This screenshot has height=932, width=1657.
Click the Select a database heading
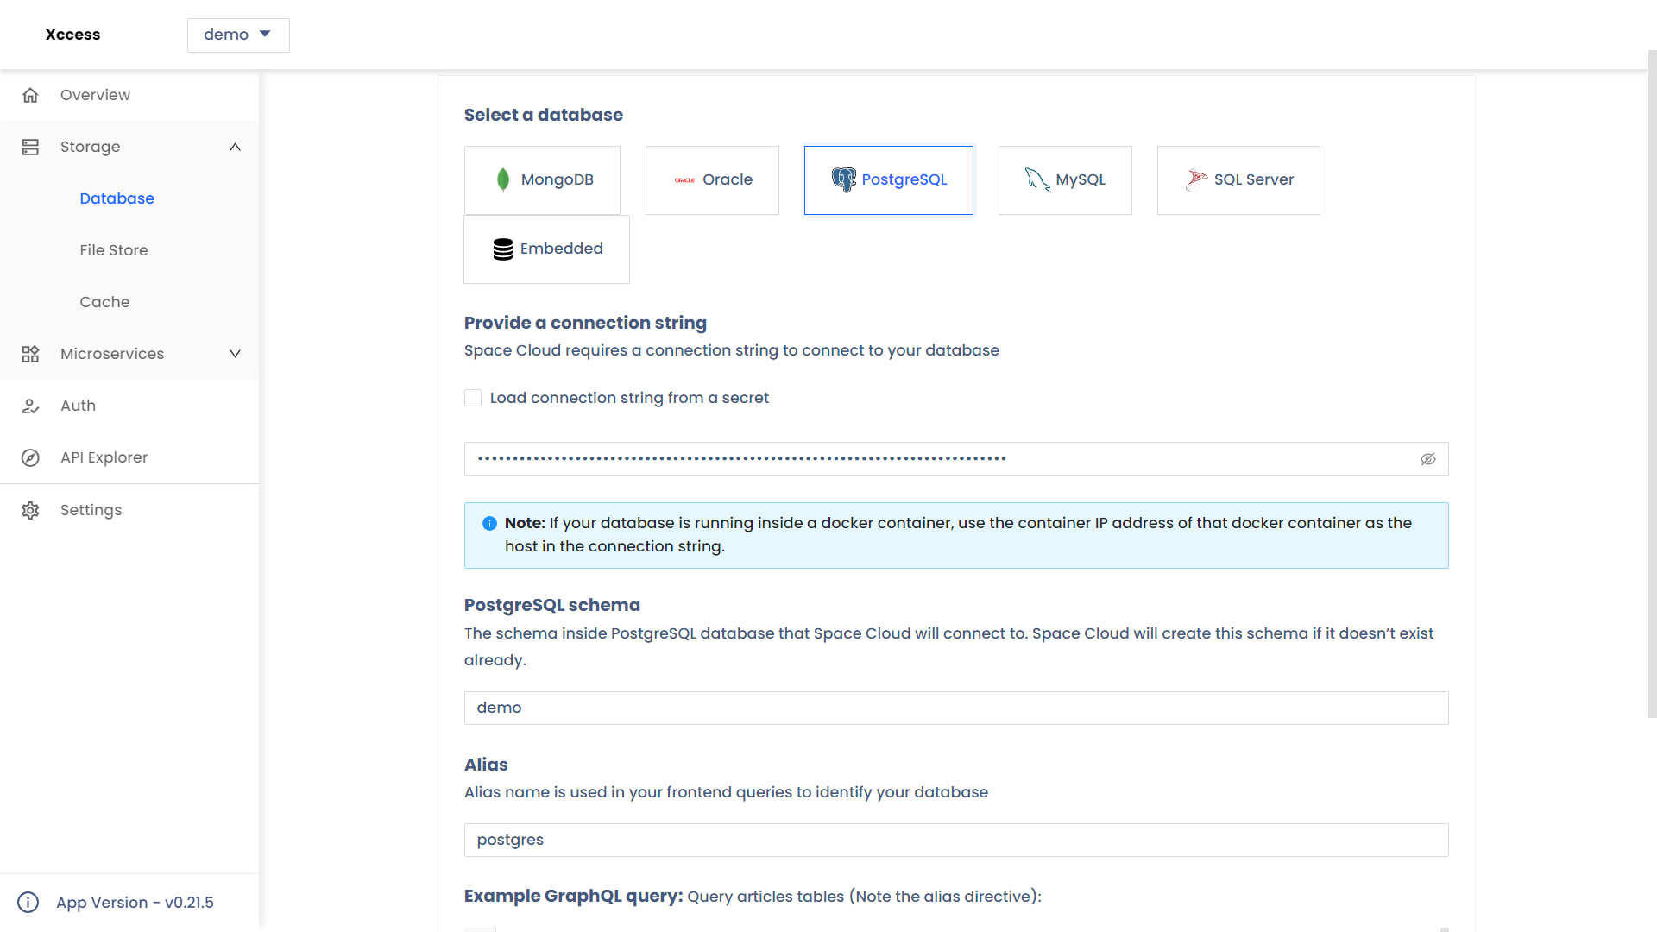click(x=544, y=115)
